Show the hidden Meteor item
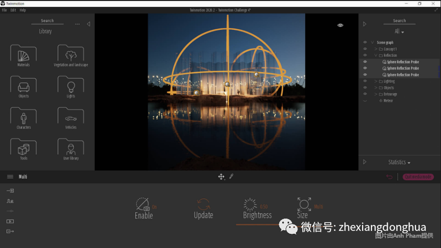Screen dimensions: 441x248 [x=365, y=100]
